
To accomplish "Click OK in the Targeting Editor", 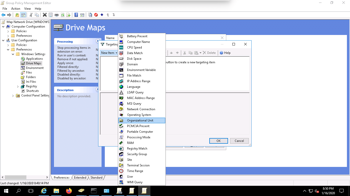I will click(x=219, y=141).
